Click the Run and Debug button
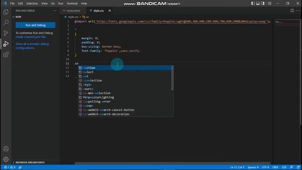 pyautogui.click(x=35, y=25)
